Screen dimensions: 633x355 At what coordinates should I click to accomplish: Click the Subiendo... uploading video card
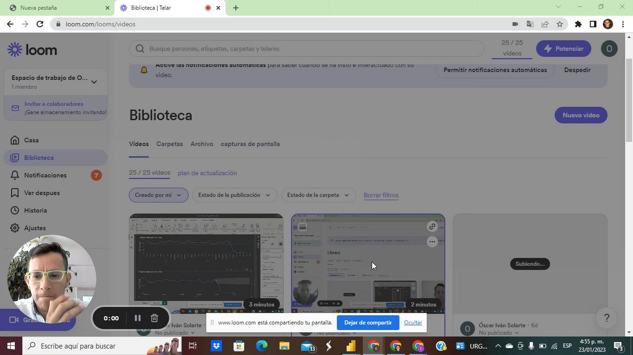(530, 264)
